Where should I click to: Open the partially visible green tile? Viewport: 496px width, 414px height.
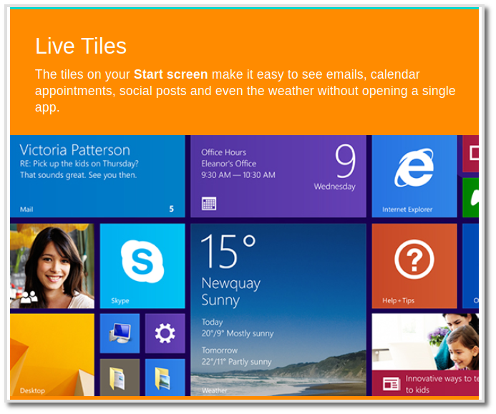coord(470,197)
